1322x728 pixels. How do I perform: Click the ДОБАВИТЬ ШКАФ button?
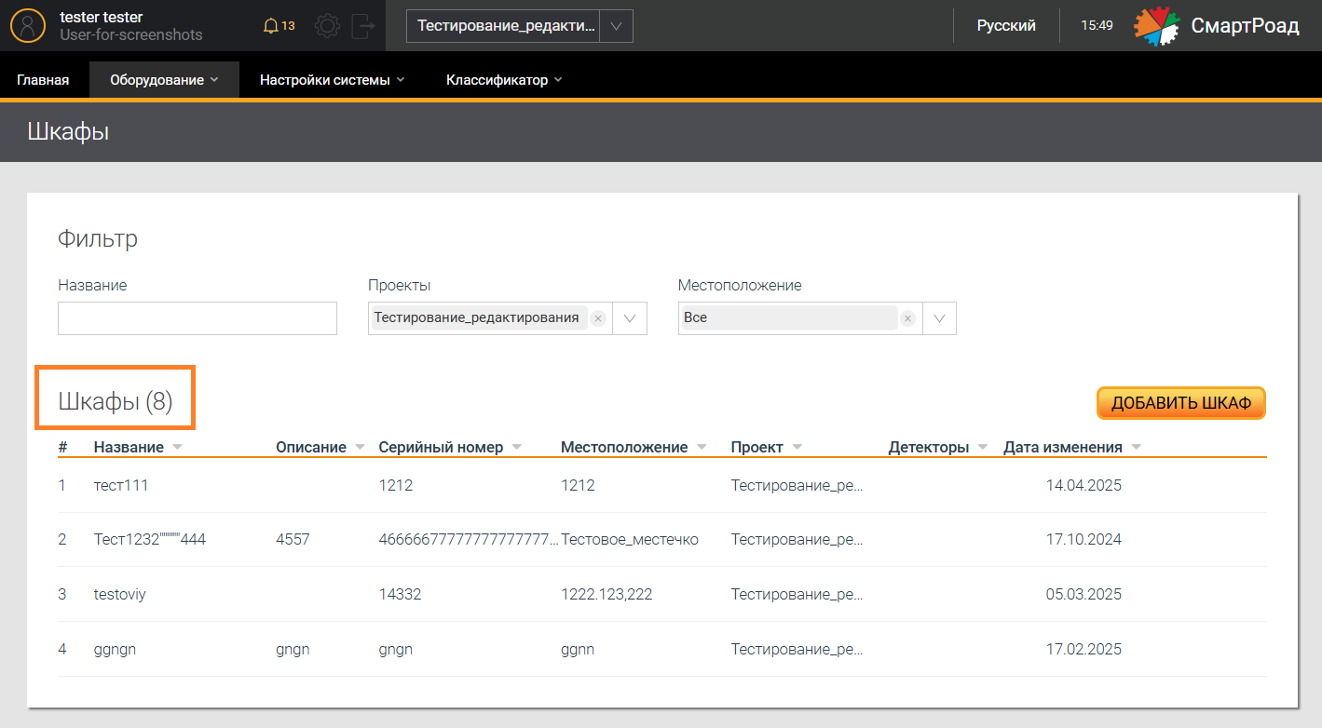1180,403
